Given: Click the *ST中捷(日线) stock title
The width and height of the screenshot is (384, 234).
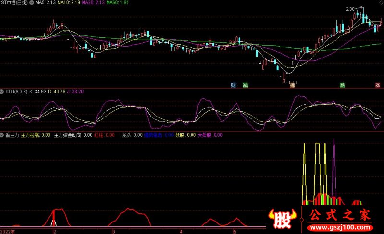Looking at the screenshot, I should [x=14, y=3].
